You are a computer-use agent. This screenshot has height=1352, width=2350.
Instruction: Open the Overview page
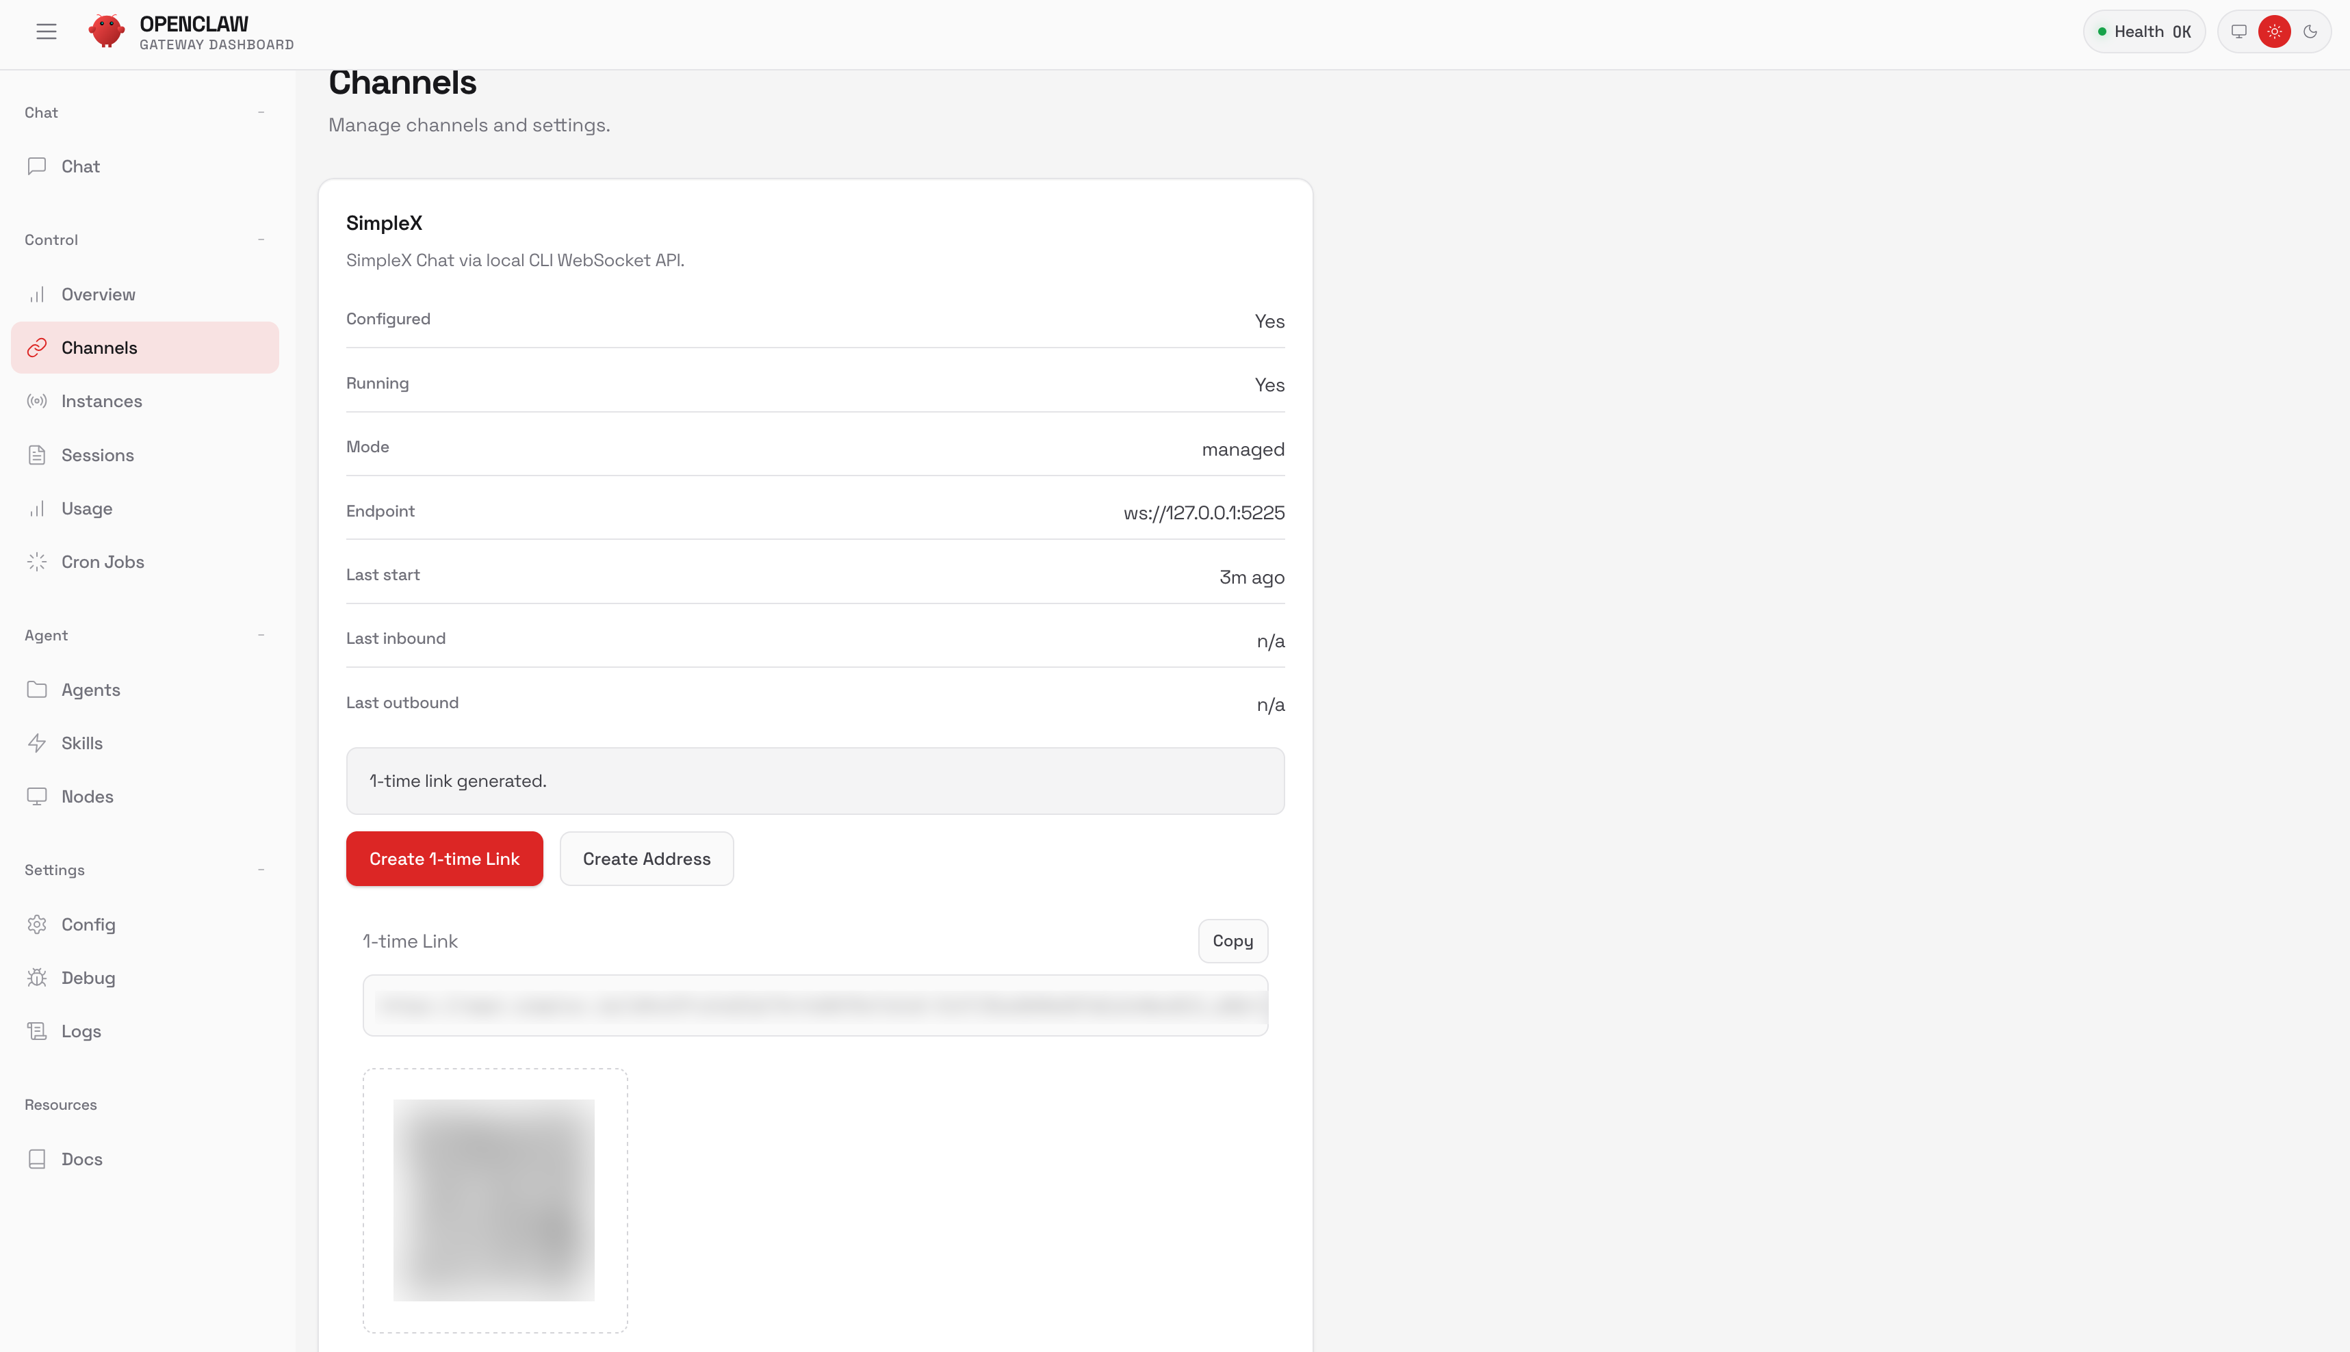pyautogui.click(x=97, y=294)
